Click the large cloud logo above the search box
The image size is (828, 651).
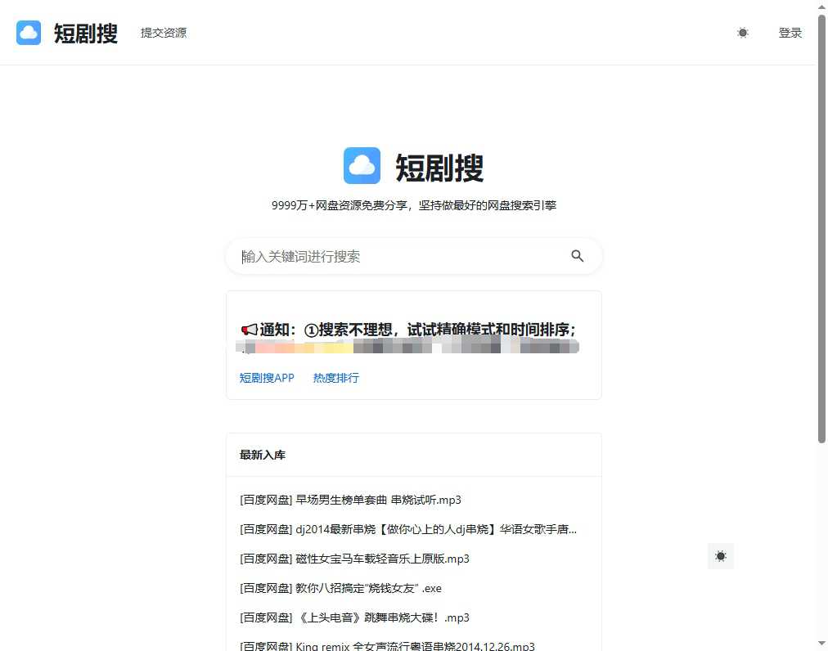[x=362, y=165]
